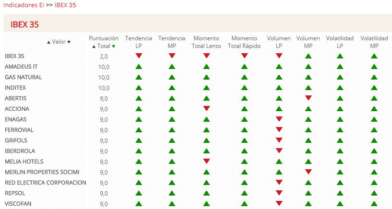Select the IBERDROLA row name

20,151
